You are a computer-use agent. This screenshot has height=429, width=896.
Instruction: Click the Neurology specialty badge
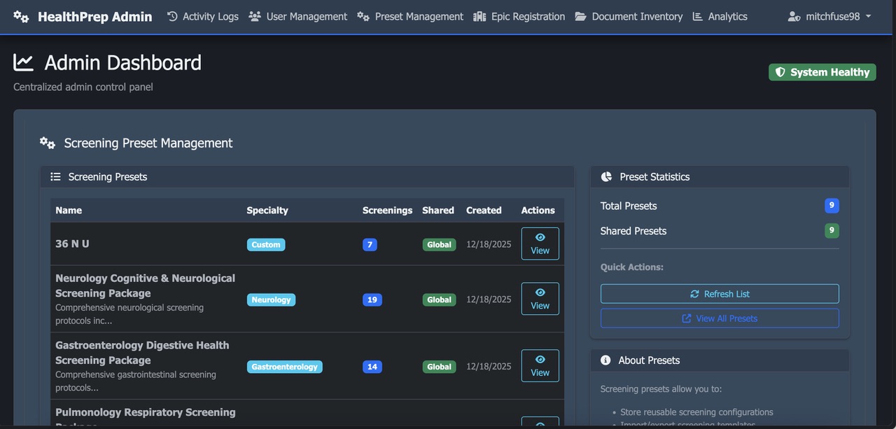coord(271,300)
